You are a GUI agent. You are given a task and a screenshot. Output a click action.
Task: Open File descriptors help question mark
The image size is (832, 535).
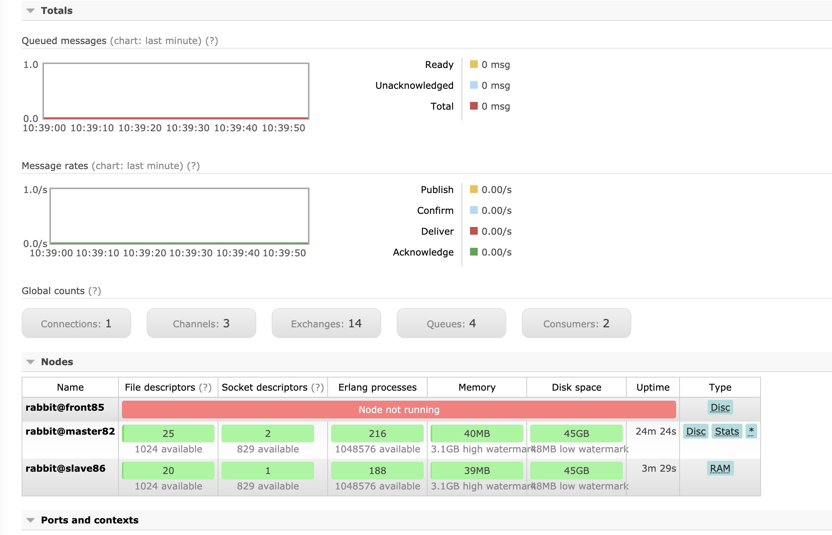pos(205,388)
